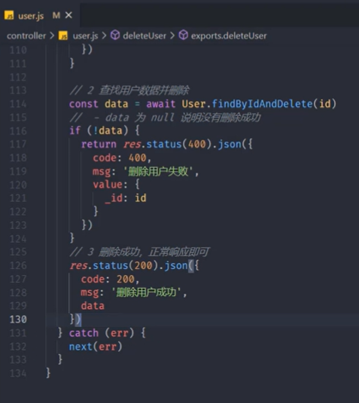The image size is (359, 403).
Task: Click 'status(400)' on line 117
Action: pos(179,144)
